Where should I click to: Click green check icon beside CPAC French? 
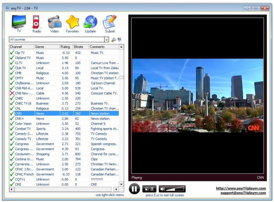click(x=12, y=174)
